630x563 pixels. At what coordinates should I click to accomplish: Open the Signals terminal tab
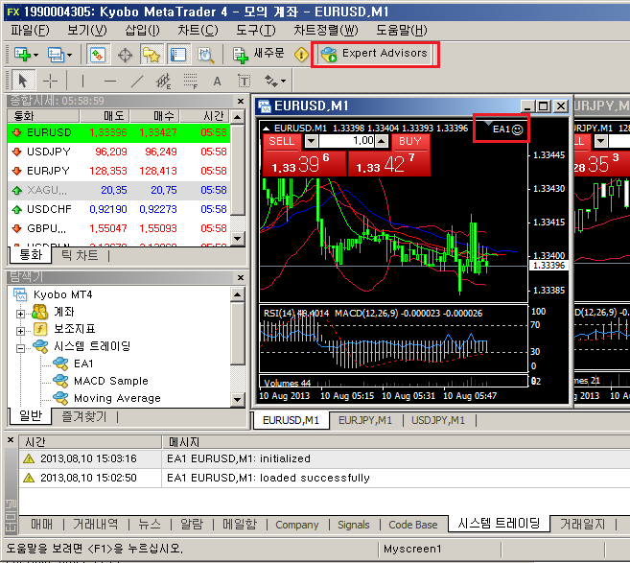[353, 525]
